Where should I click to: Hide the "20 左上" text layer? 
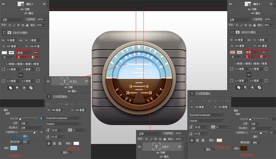click(49, 81)
